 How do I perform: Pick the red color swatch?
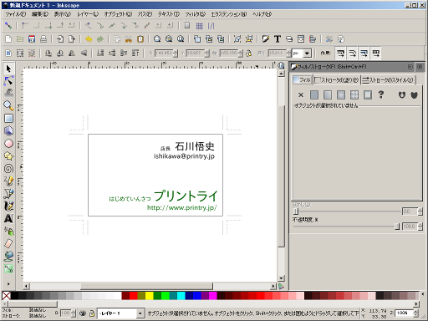tap(134, 296)
